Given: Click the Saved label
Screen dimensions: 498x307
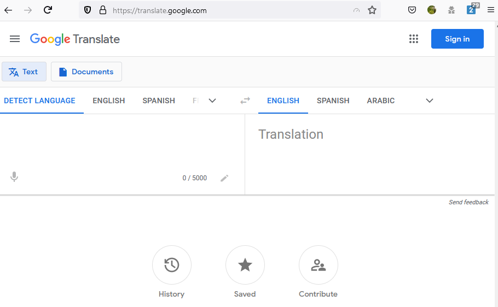Looking at the screenshot, I should [x=245, y=294].
